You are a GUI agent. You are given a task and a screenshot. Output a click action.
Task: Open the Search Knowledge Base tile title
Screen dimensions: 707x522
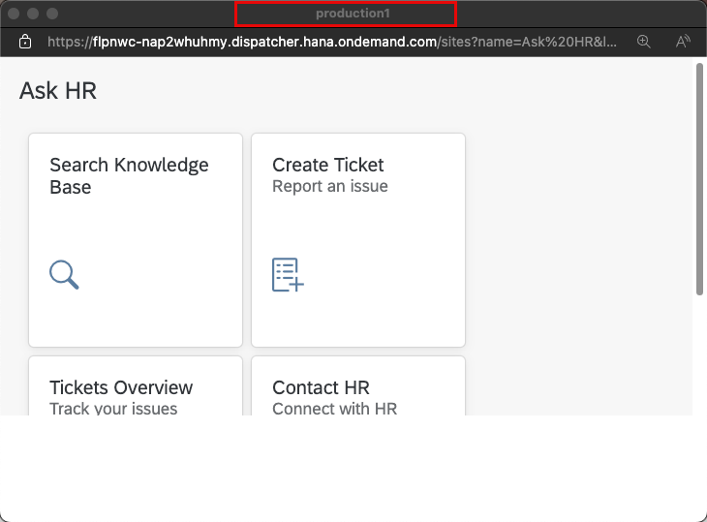pyautogui.click(x=129, y=176)
